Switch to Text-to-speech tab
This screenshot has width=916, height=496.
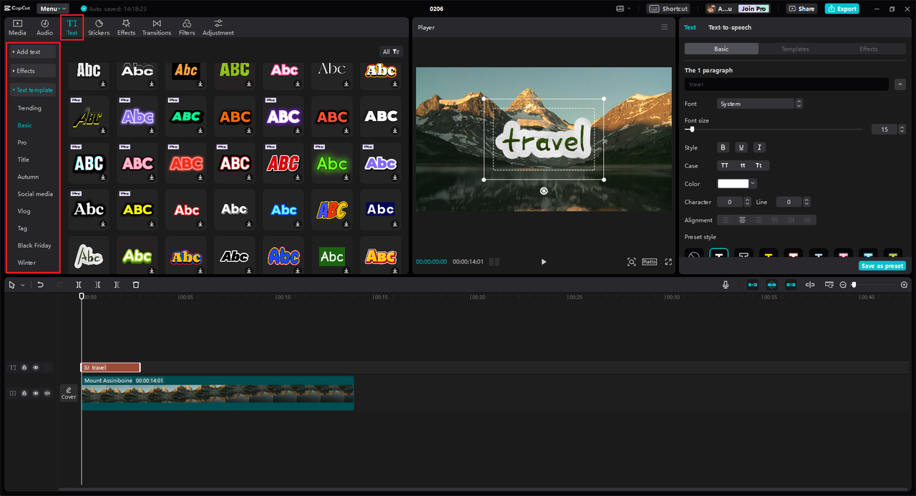point(730,27)
